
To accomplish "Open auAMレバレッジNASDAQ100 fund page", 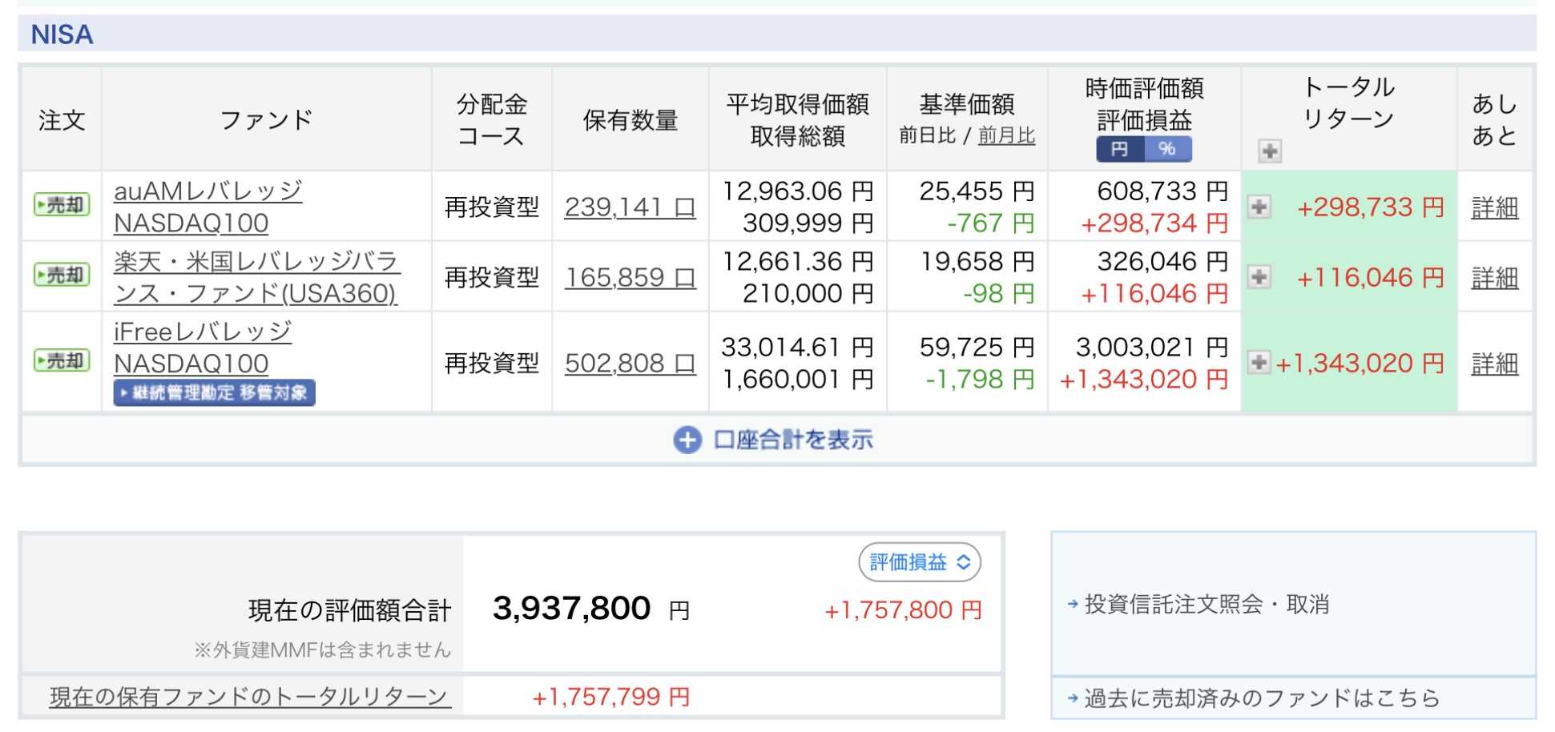I will tap(207, 207).
